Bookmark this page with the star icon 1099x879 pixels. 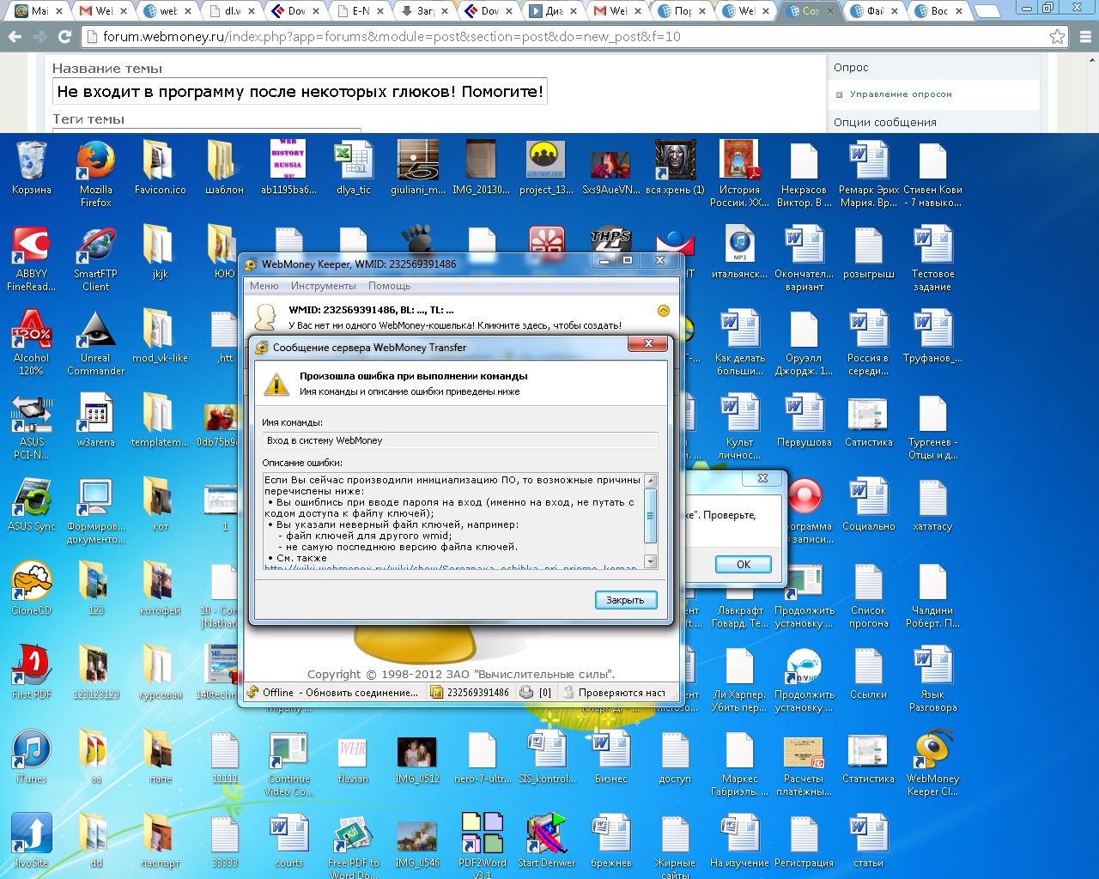pyautogui.click(x=1058, y=37)
